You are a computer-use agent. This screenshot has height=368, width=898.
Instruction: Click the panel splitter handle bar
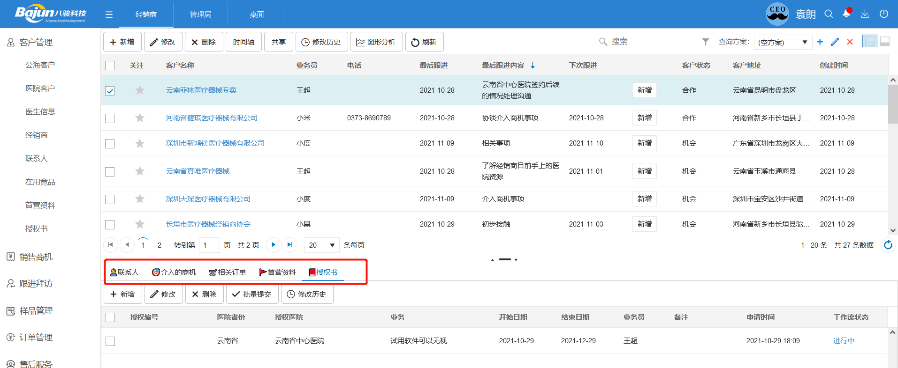(505, 259)
